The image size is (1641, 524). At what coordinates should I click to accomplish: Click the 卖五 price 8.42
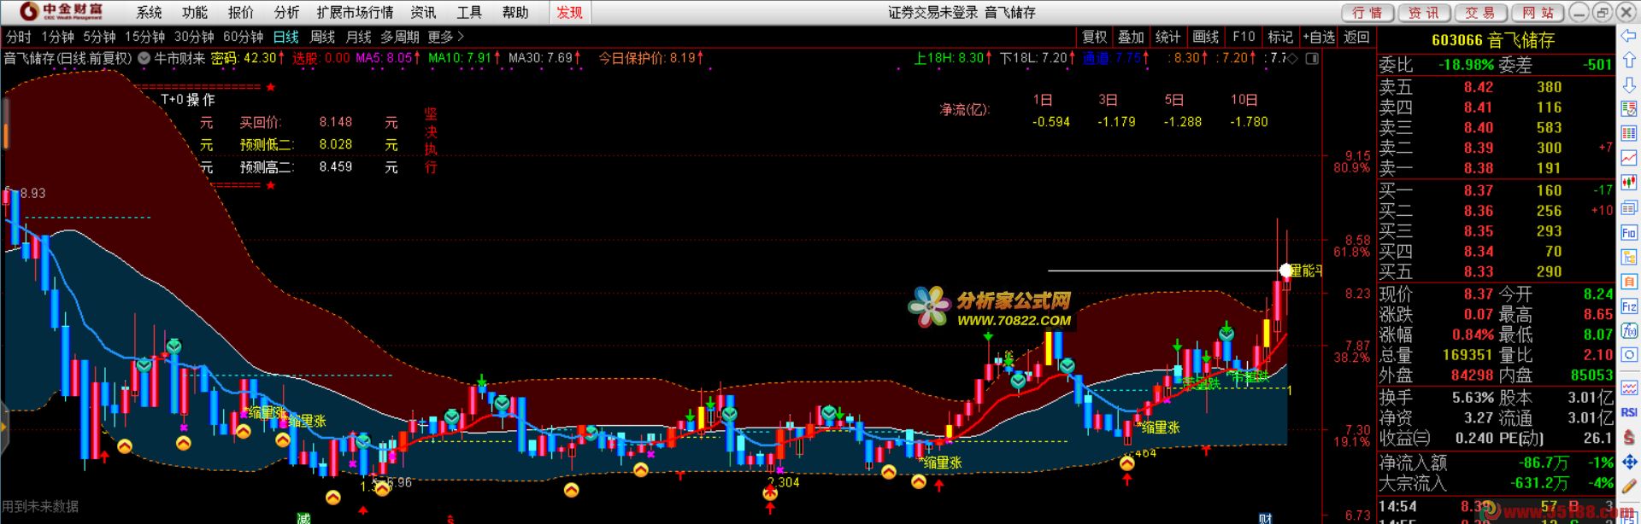(1478, 87)
